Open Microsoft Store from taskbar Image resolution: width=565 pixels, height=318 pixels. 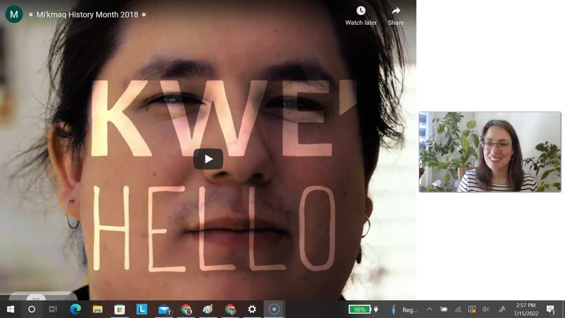point(120,309)
